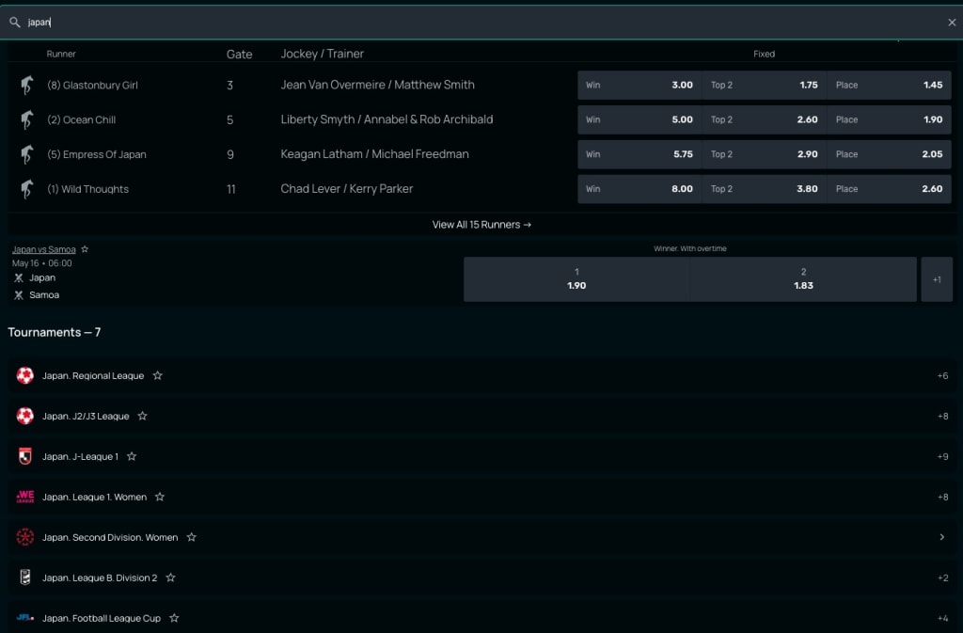Open Japan. Second Division. Women tournament
The image size is (963, 633).
tap(110, 538)
